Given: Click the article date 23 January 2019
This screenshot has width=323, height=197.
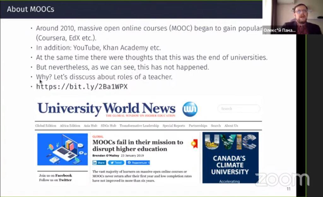Looking at the screenshot, I should 132,156.
